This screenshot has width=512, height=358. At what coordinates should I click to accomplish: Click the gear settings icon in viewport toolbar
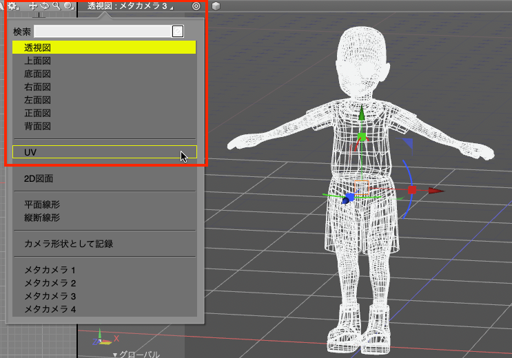(12, 6)
